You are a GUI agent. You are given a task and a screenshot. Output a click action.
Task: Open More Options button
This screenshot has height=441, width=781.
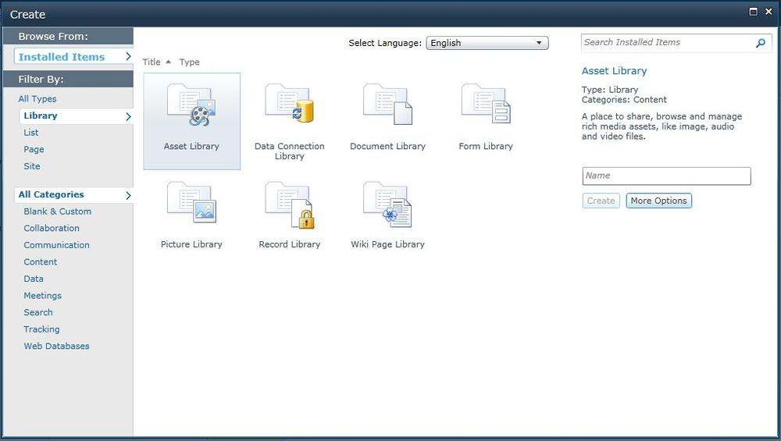(658, 201)
